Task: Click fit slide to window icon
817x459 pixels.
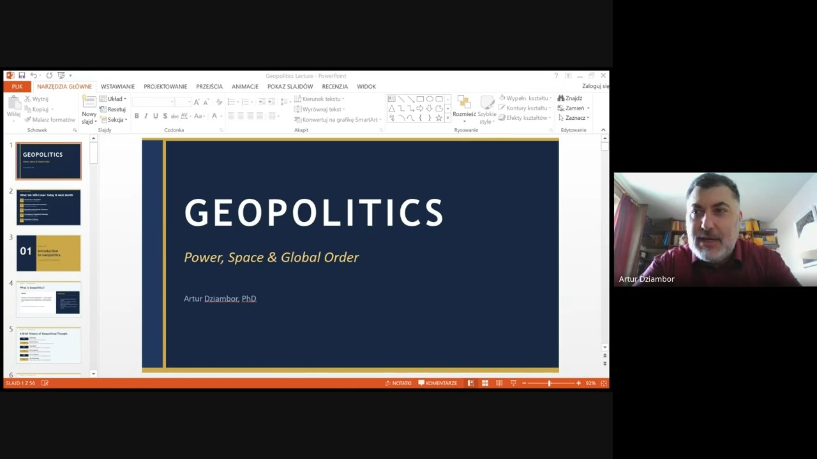Action: (x=604, y=383)
